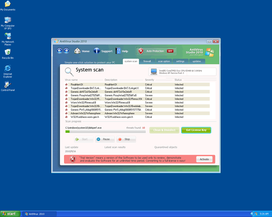Image resolution: width=272 pixels, height=217 pixels.
Task: Click the red shield Auto Protection icon
Action: 141,51
